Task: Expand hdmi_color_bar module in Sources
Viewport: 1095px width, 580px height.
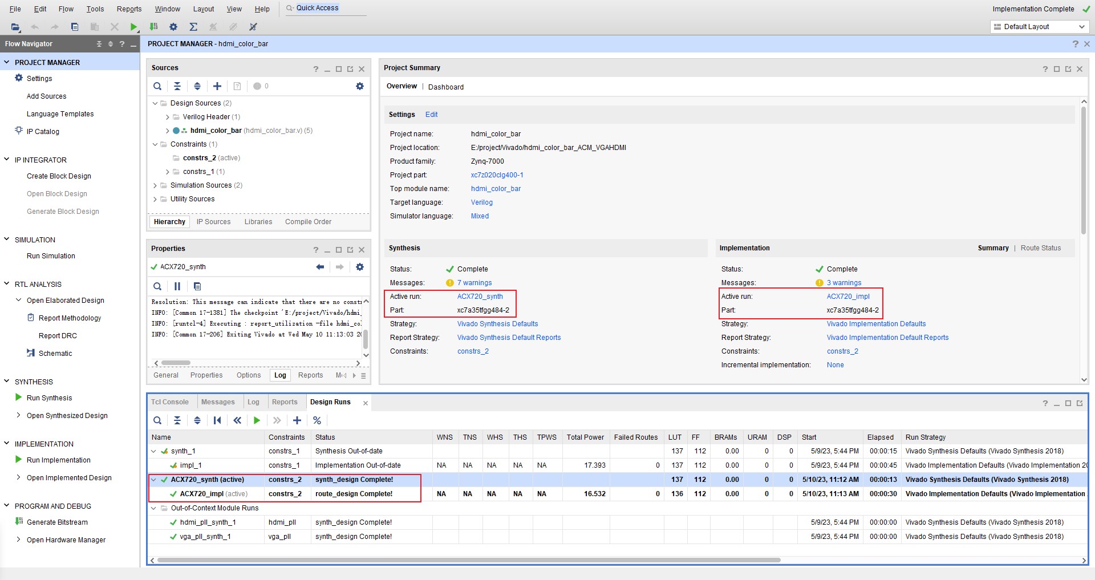Action: pos(168,131)
